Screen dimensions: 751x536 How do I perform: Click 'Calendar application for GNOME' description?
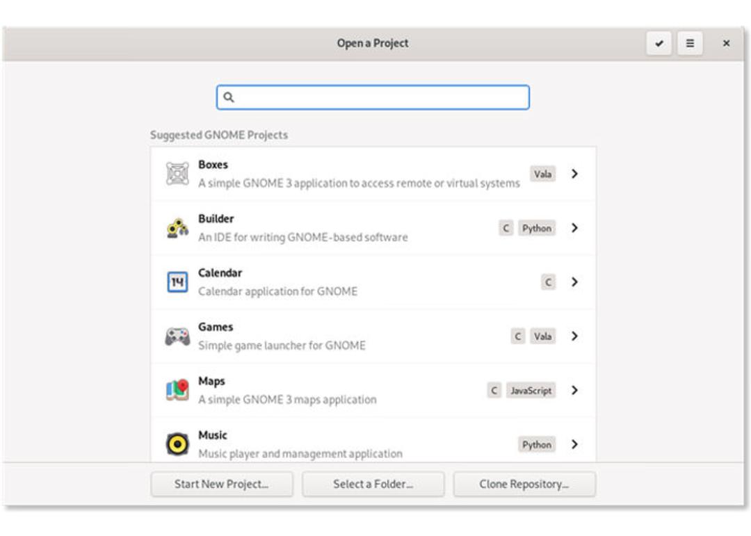tap(277, 291)
